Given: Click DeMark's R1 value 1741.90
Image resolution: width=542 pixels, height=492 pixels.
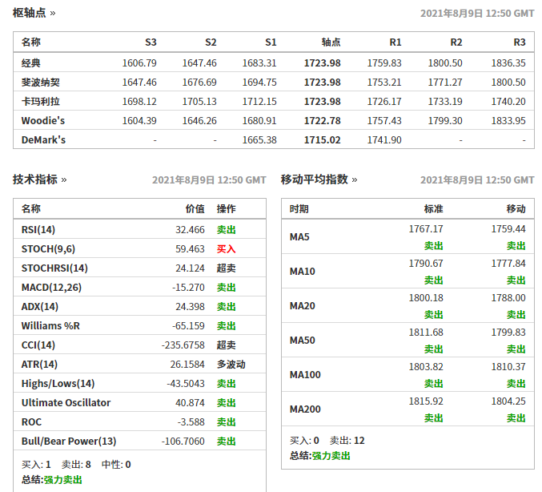Looking at the screenshot, I should pos(384,140).
